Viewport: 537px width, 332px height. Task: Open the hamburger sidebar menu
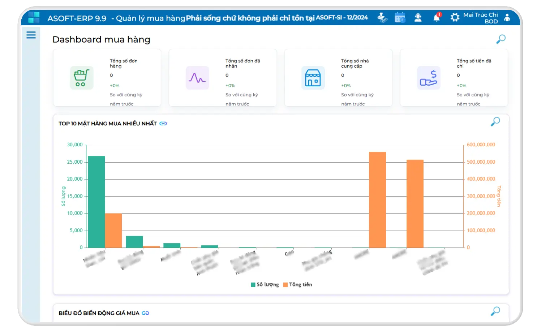coord(31,35)
